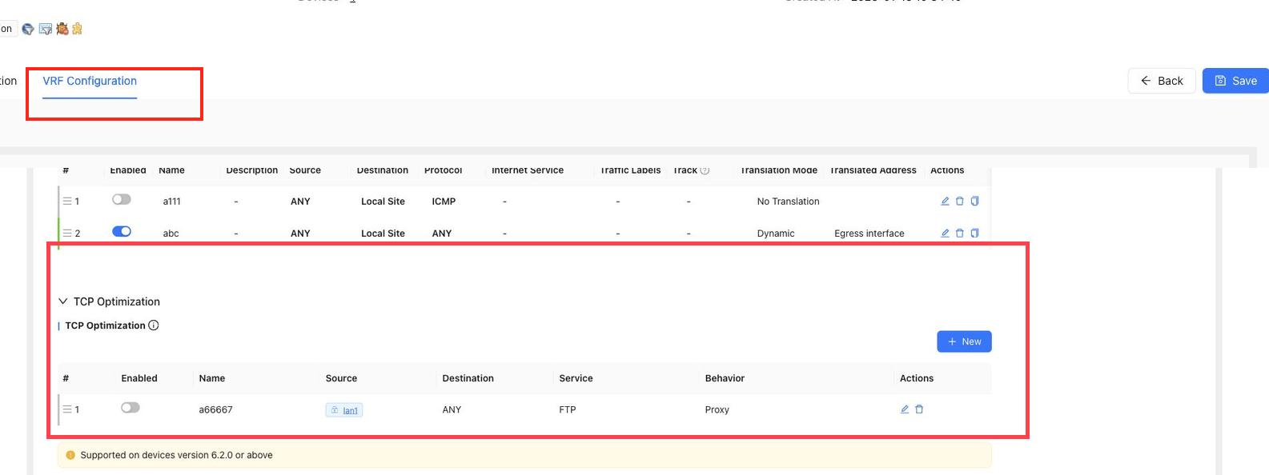Screen dimensions: 1269x475
Task: Grab the drag handle of a66667 row
Action: tap(67, 409)
